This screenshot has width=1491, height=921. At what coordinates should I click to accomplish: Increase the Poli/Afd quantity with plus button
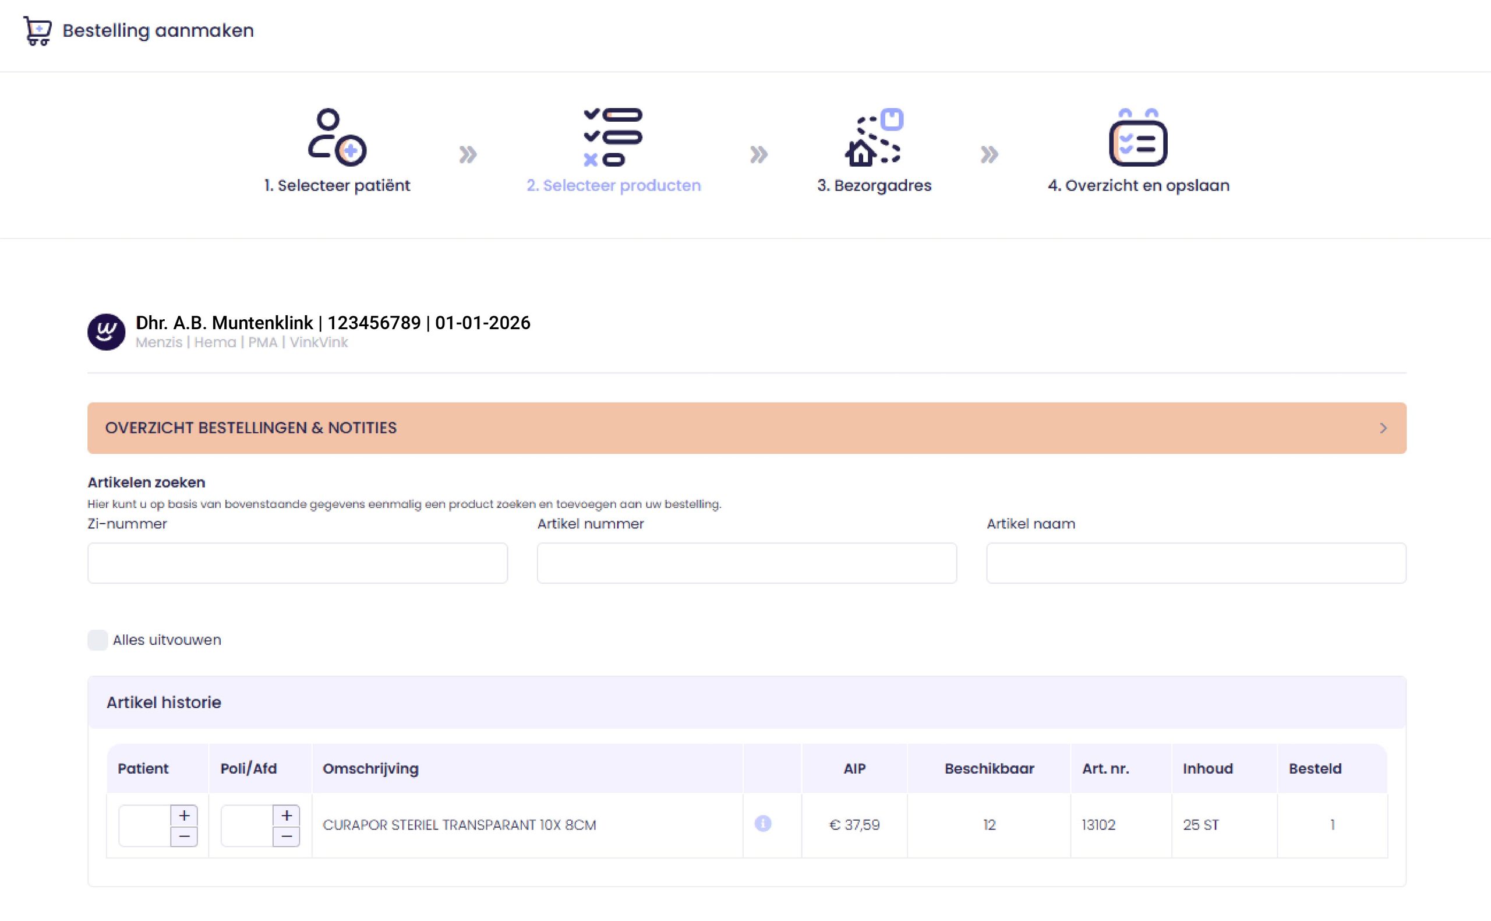pyautogui.click(x=286, y=815)
